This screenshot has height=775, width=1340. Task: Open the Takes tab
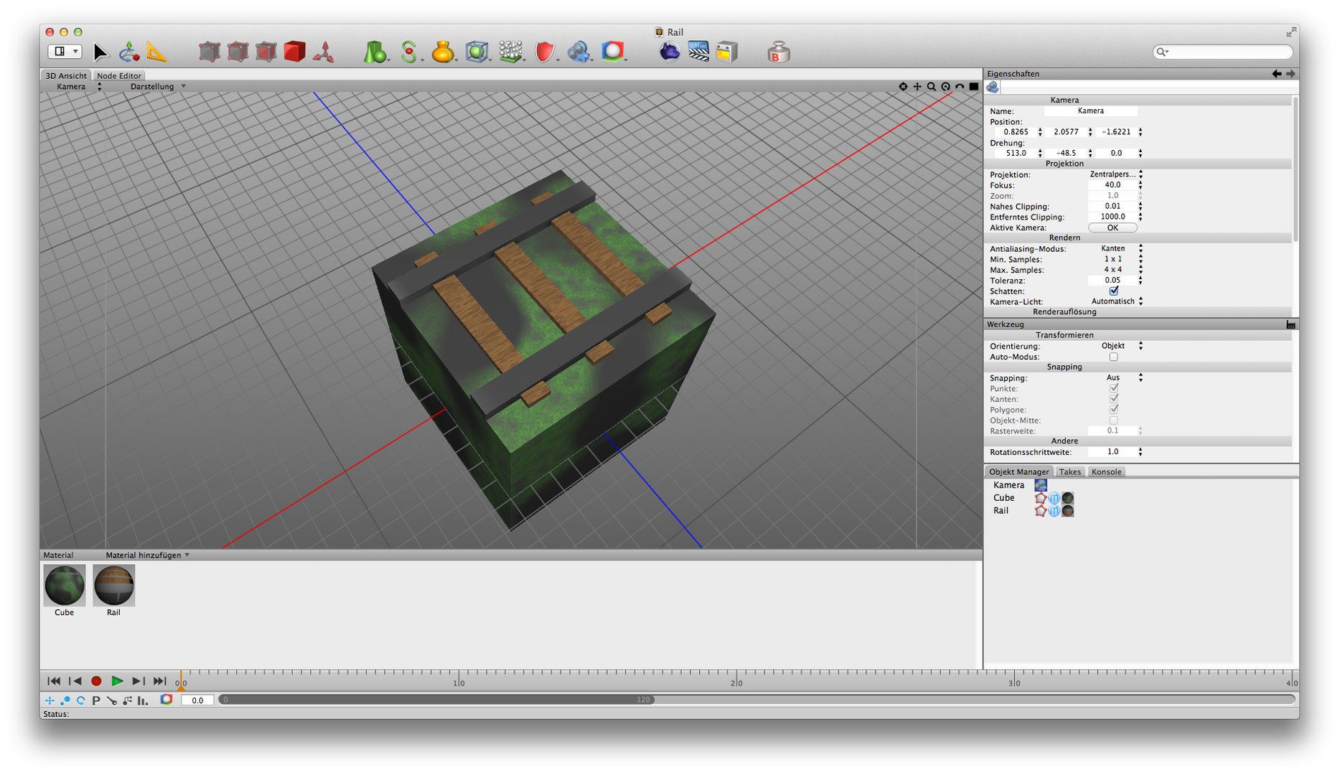[1069, 472]
